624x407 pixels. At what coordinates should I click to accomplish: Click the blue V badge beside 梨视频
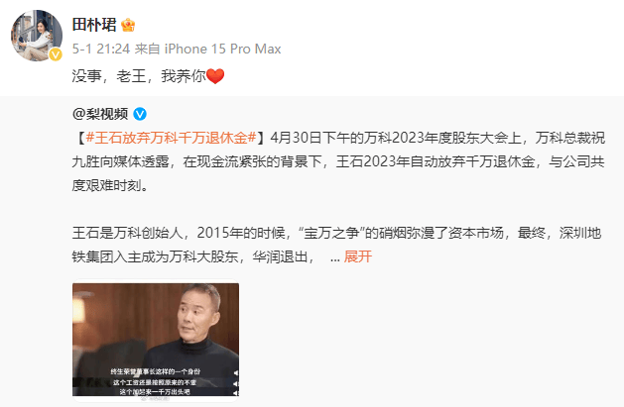point(140,114)
